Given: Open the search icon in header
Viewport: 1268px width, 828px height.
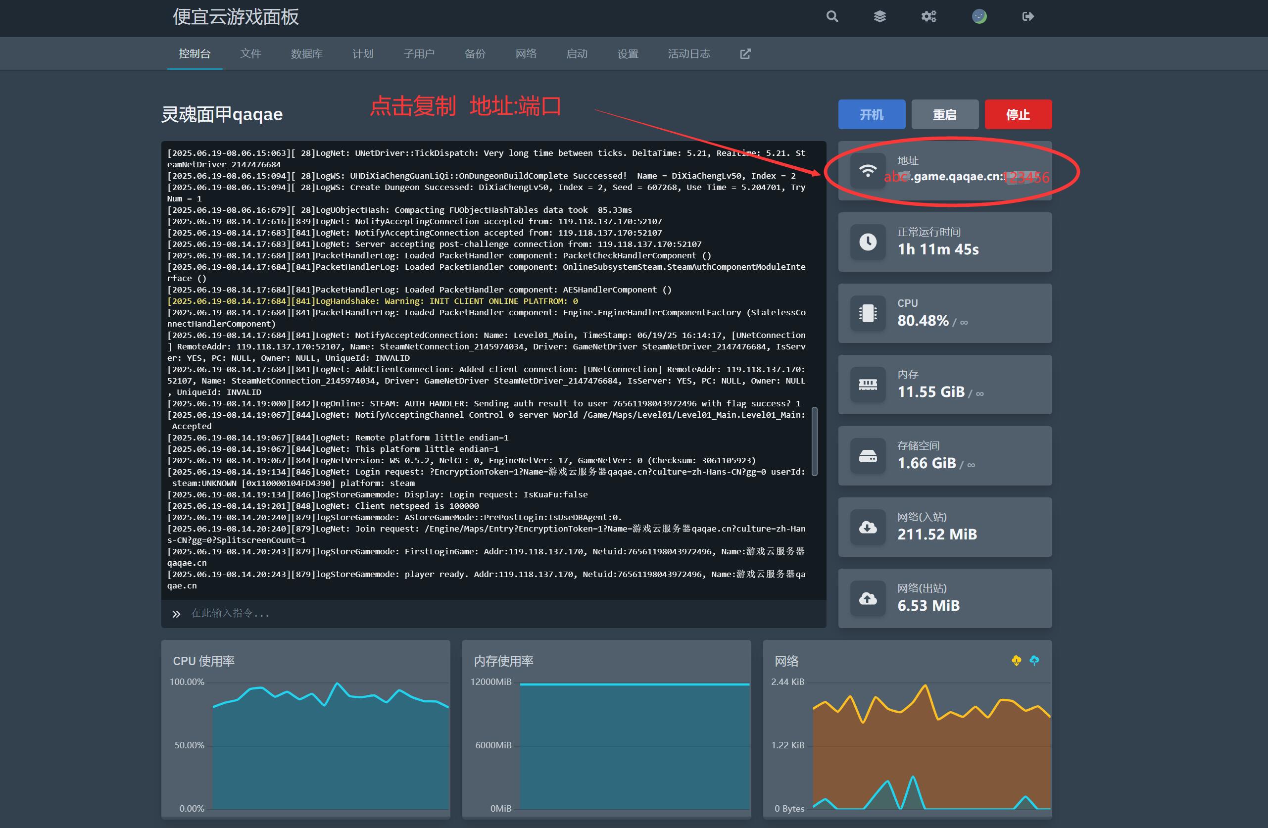Looking at the screenshot, I should [x=831, y=16].
